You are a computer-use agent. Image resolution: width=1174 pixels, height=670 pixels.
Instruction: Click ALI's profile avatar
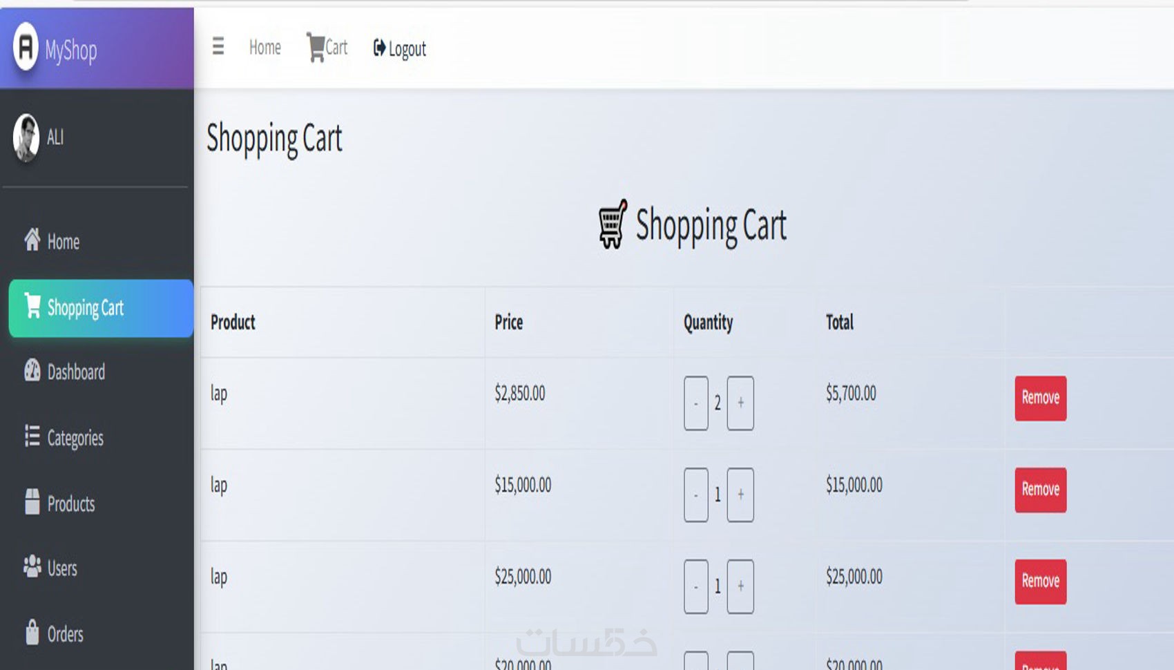[x=26, y=137]
